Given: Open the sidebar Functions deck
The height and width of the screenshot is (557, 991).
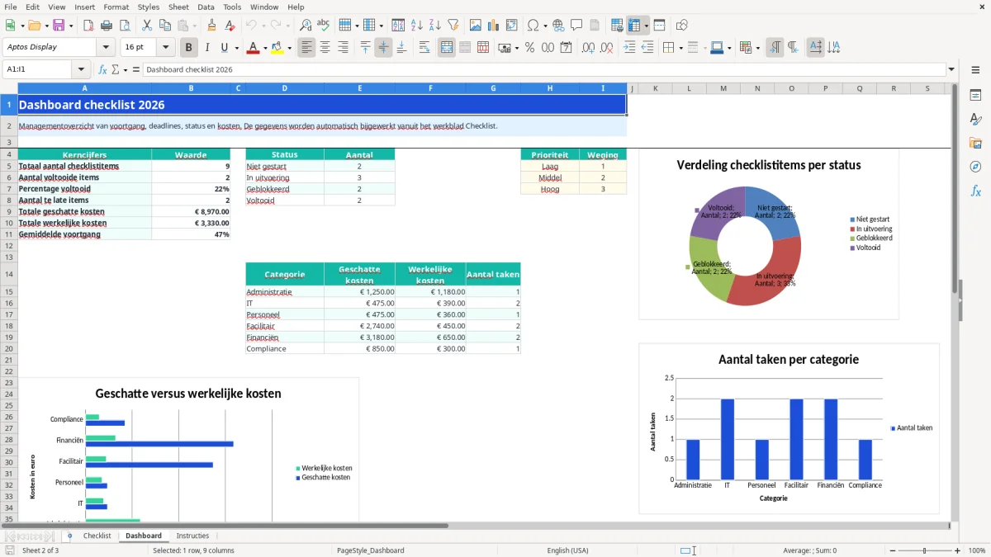Looking at the screenshot, I should [x=975, y=191].
